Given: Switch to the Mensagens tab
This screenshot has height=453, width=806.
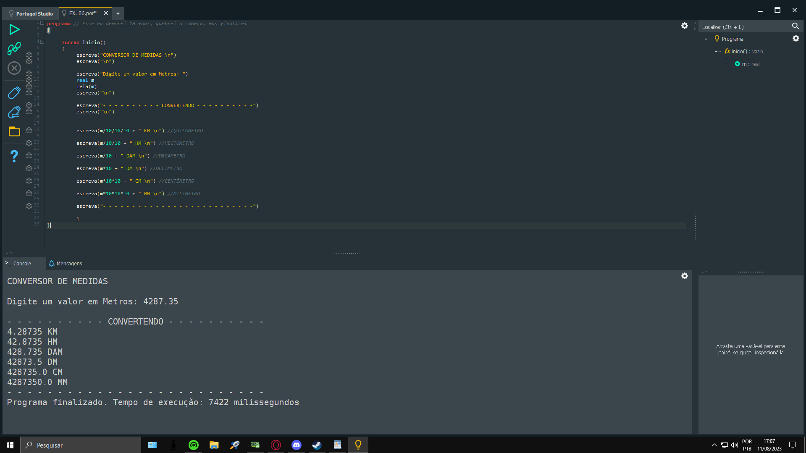Looking at the screenshot, I should [x=66, y=264].
